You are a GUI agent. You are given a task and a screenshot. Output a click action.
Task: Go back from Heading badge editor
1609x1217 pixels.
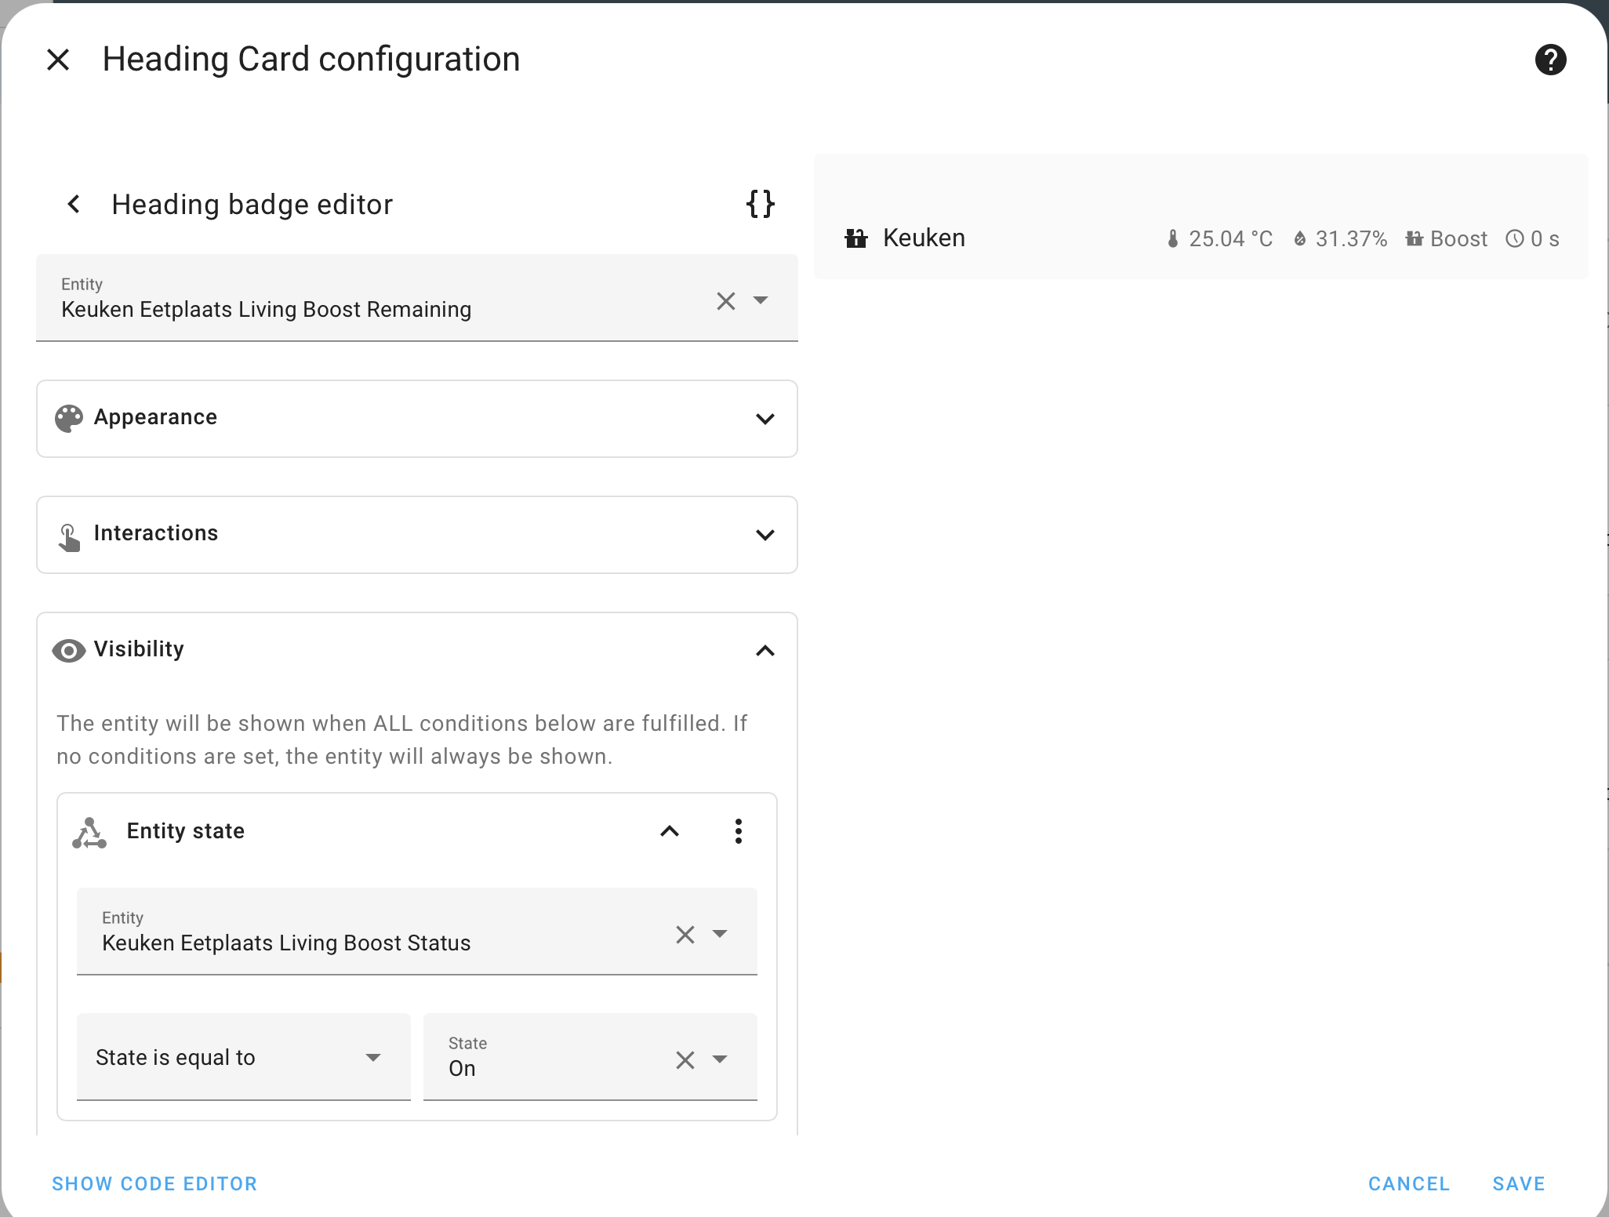pyautogui.click(x=74, y=204)
